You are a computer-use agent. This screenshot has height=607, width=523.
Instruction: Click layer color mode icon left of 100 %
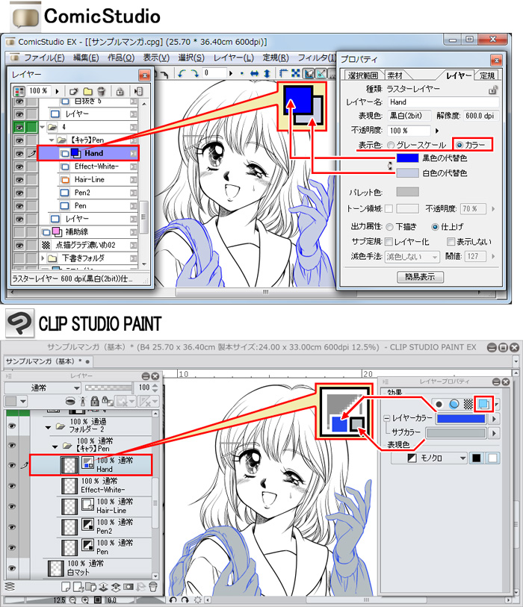coord(19,91)
